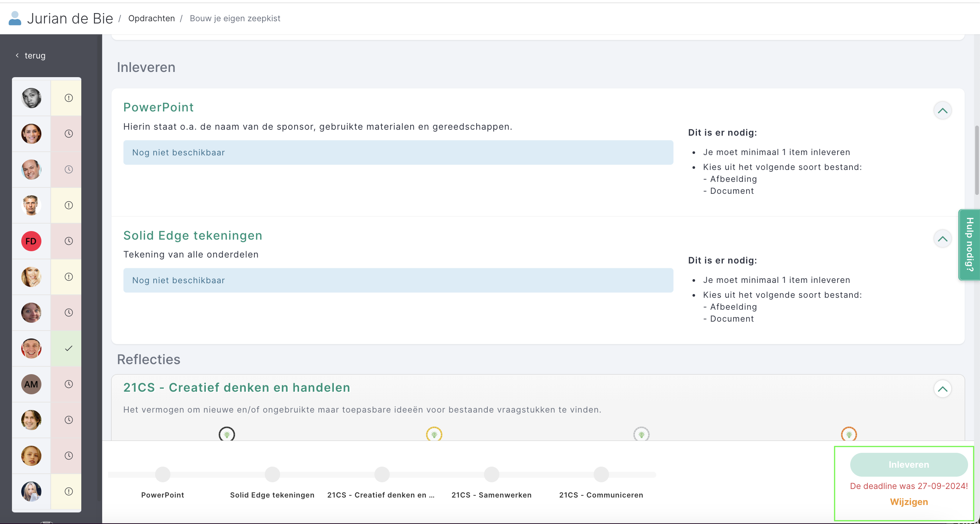Click the green checkmark status icon in sidebar
This screenshot has width=980, height=524.
point(69,348)
